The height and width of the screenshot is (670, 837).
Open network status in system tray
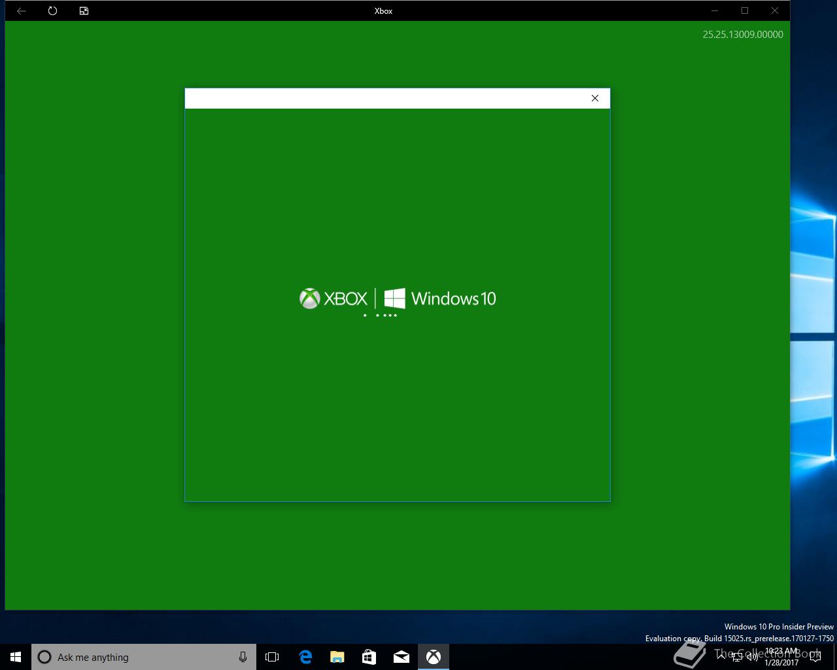[x=737, y=657]
